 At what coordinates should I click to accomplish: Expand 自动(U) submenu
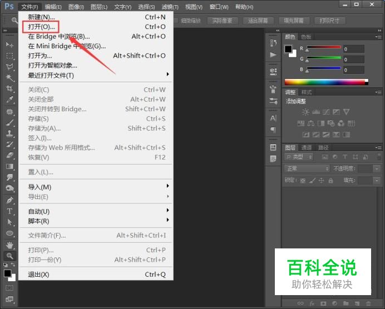[x=96, y=211]
